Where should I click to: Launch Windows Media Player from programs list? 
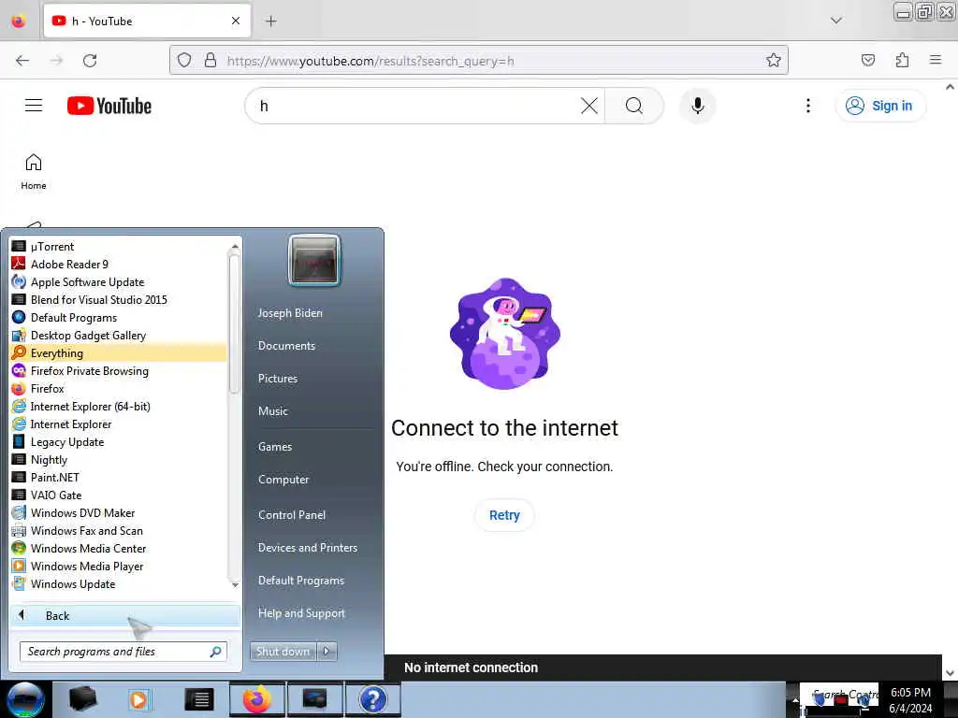(119, 566)
